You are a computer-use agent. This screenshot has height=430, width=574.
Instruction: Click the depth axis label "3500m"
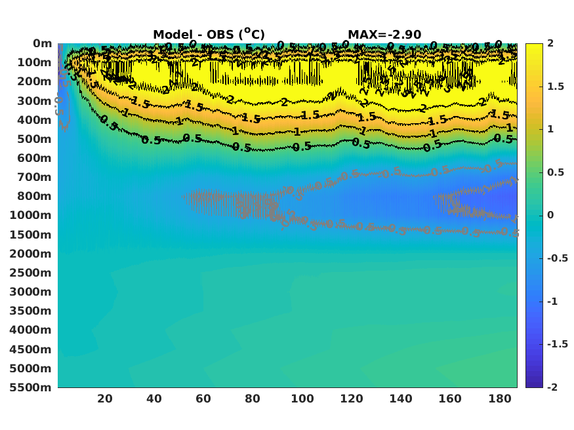tap(31, 311)
